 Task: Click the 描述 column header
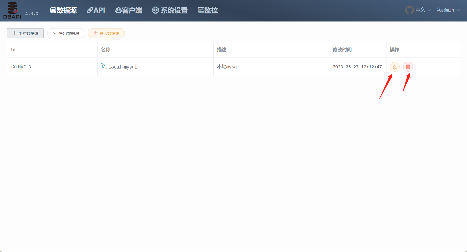[271, 50]
